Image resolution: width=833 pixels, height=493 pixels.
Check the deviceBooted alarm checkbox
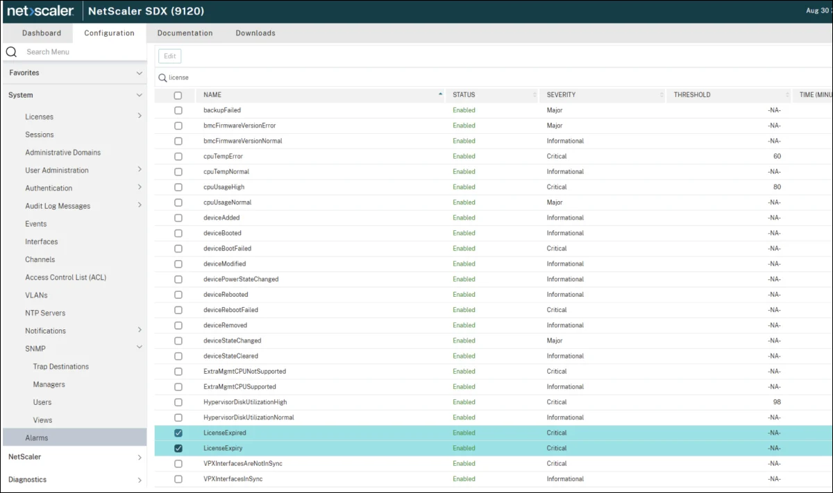click(178, 234)
